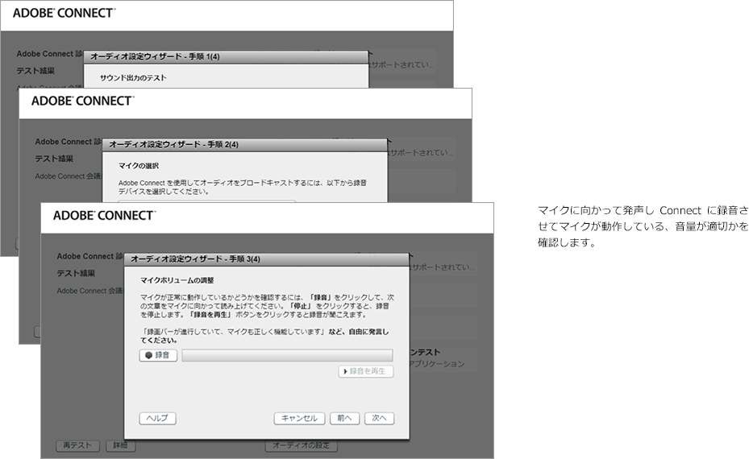Click the マイクの選択 heading

click(139, 166)
